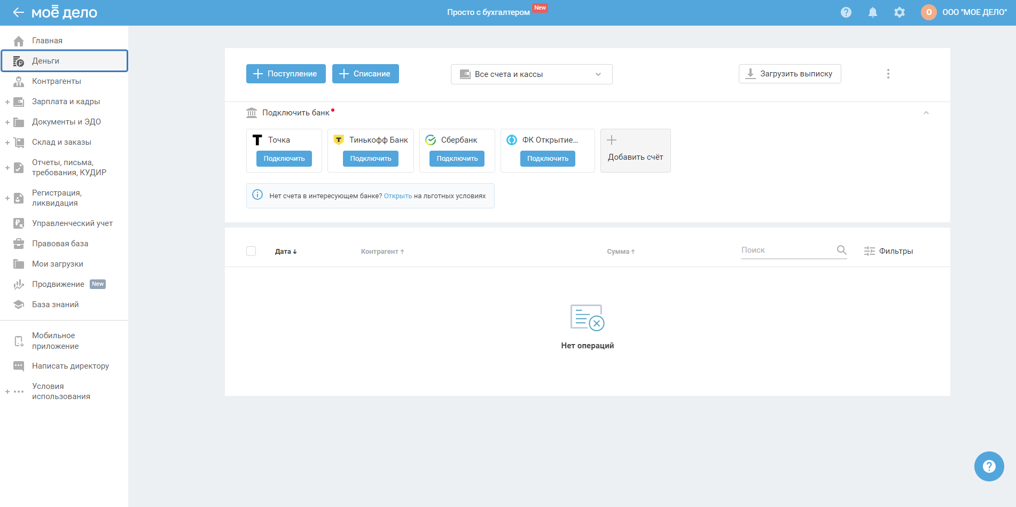Open notifications bell
The width and height of the screenshot is (1016, 507).
pos(873,12)
